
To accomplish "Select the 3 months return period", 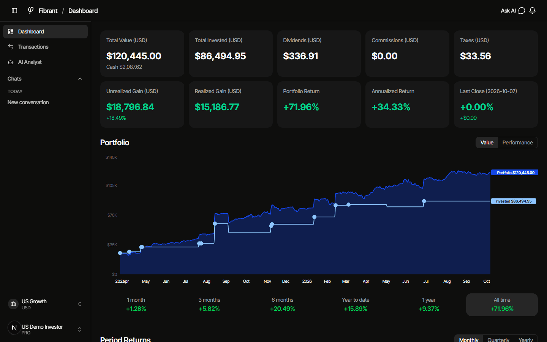I will [209, 305].
